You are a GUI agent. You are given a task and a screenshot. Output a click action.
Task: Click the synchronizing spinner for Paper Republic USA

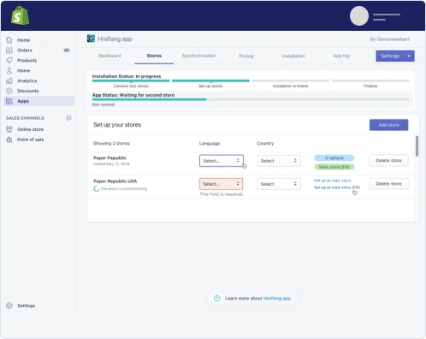97,188
